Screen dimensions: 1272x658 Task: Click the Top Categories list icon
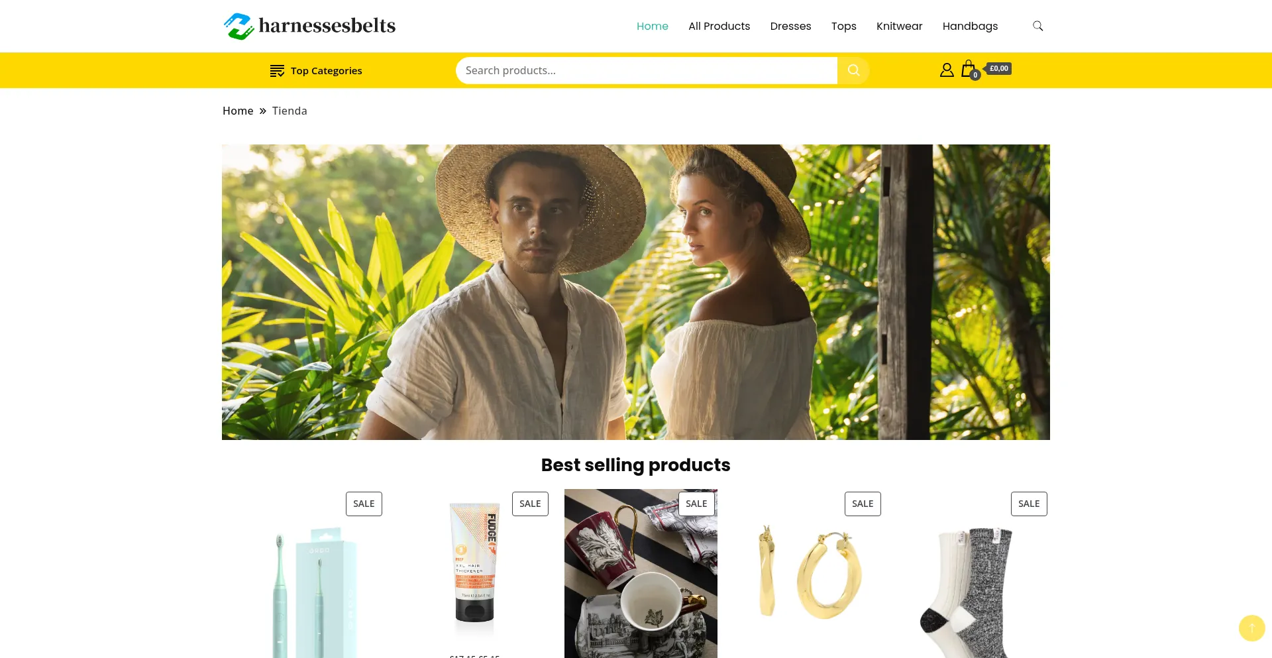click(x=277, y=71)
